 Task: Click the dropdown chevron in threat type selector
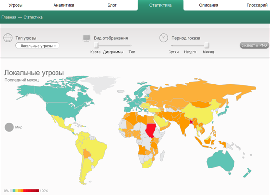(x=55, y=46)
